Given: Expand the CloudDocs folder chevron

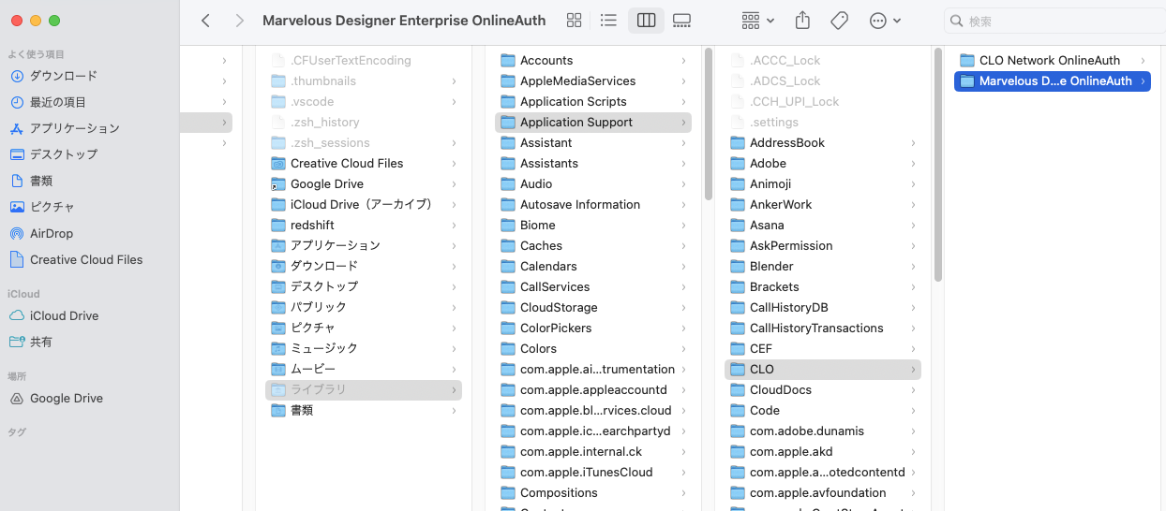Looking at the screenshot, I should pos(913,389).
